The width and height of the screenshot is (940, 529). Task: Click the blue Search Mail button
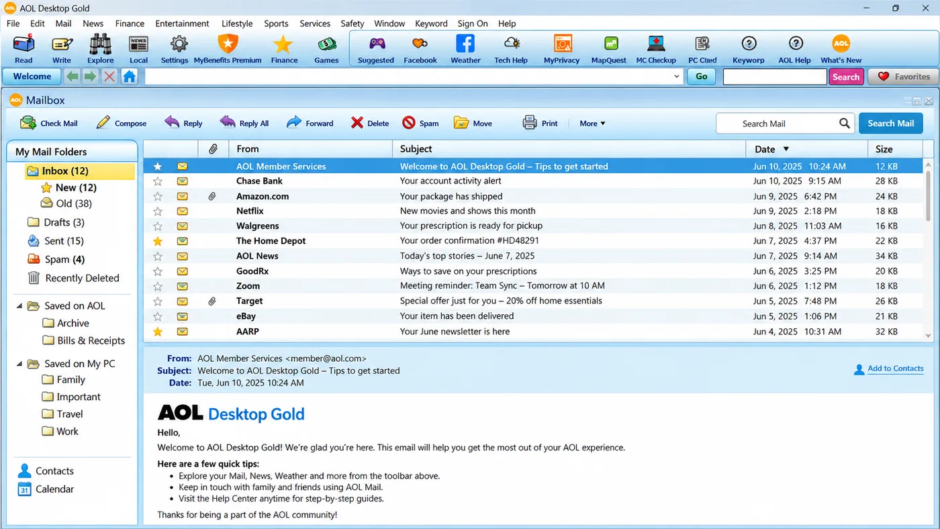(x=890, y=124)
